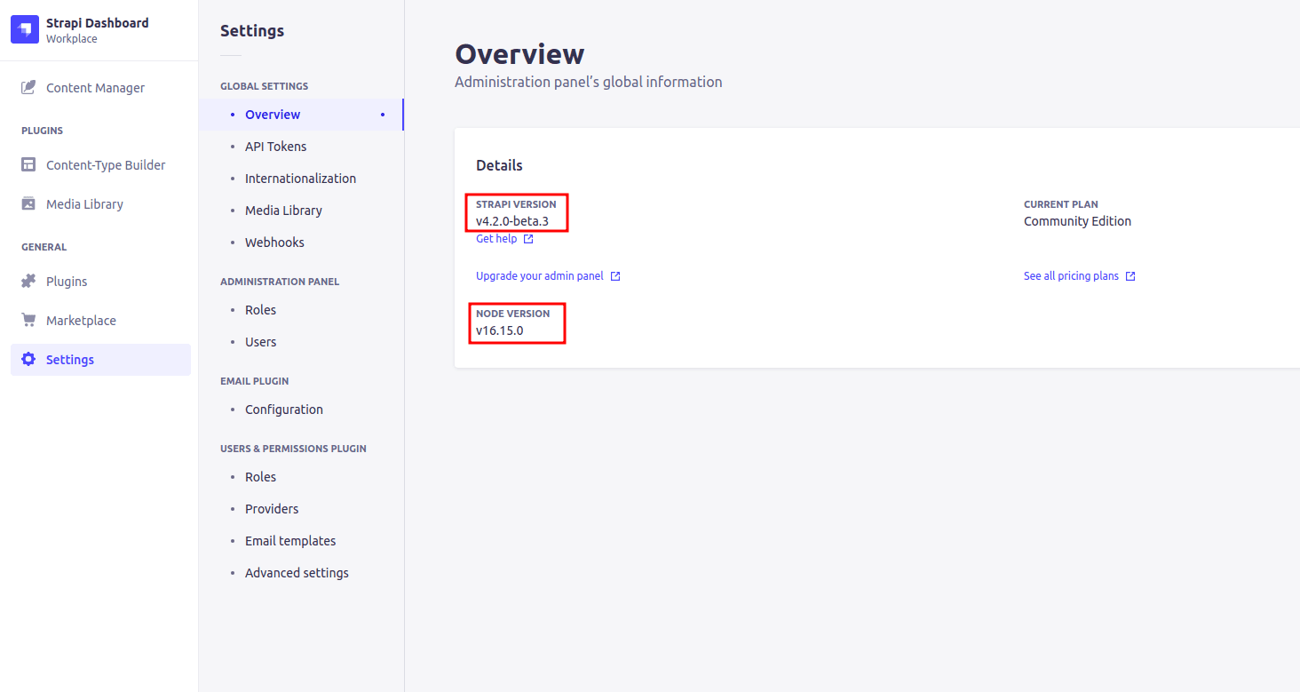Image resolution: width=1300 pixels, height=692 pixels.
Task: Click the Settings gear icon
Action: [28, 359]
